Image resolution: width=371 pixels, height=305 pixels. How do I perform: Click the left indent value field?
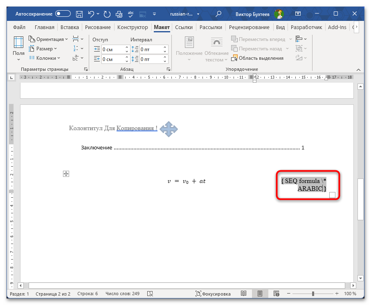113,50
